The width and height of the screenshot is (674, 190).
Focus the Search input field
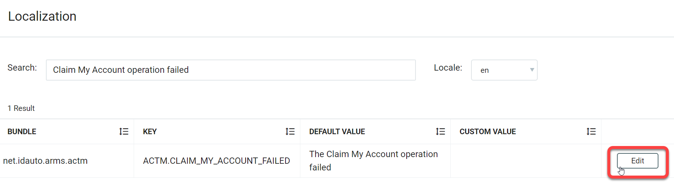[231, 70]
